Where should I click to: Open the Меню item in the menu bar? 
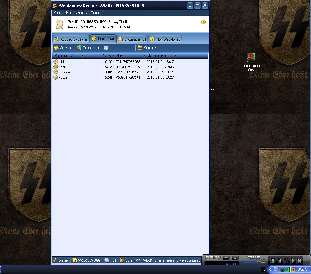(x=58, y=13)
